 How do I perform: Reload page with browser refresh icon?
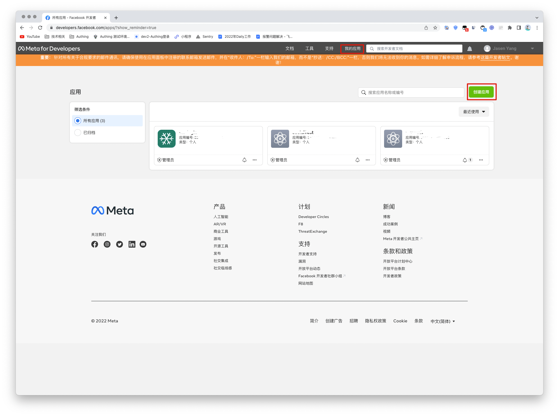[40, 28]
